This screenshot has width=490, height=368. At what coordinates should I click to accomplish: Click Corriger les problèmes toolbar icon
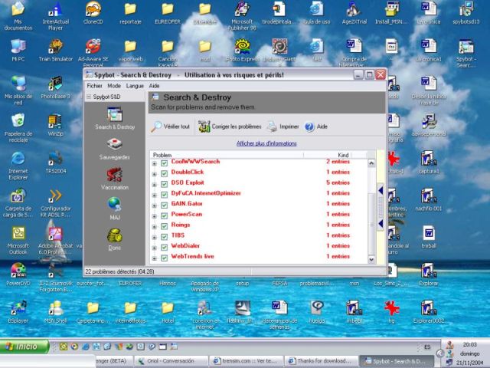point(204,127)
